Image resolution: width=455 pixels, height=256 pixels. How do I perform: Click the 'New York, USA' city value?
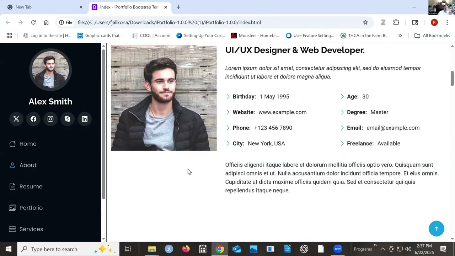266,143
